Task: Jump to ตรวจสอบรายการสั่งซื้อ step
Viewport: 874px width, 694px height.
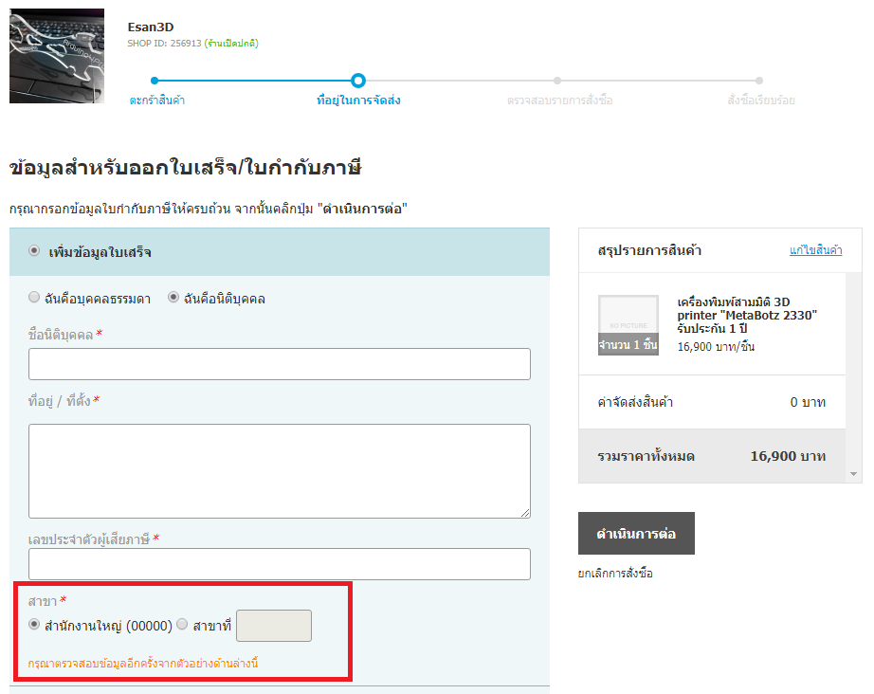Action: coord(558,100)
